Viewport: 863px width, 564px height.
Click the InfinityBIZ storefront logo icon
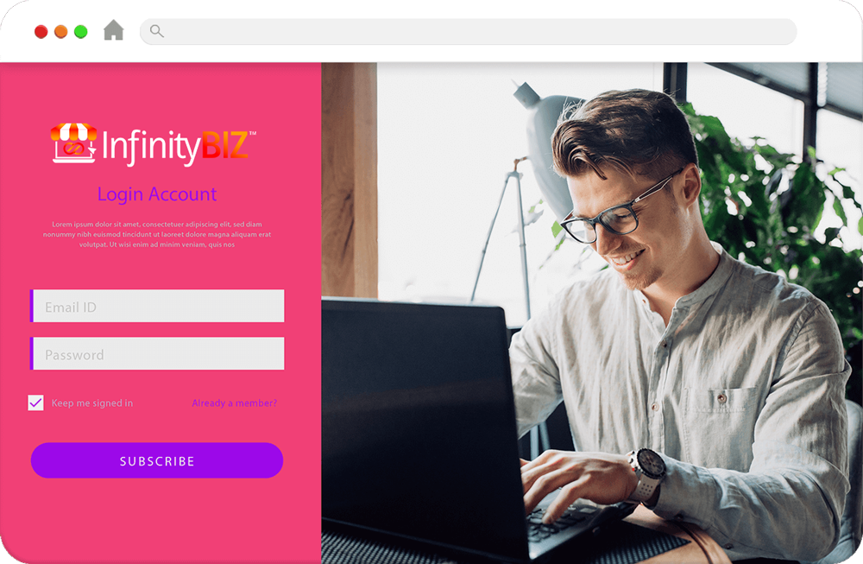(73, 143)
